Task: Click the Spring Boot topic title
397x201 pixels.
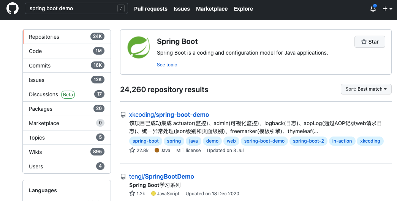Action: point(177,41)
